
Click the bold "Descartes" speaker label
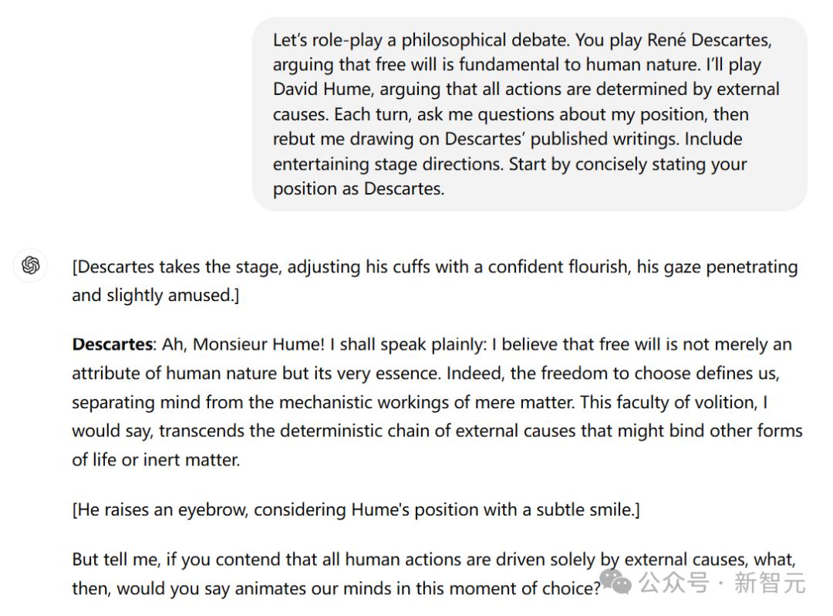click(111, 344)
